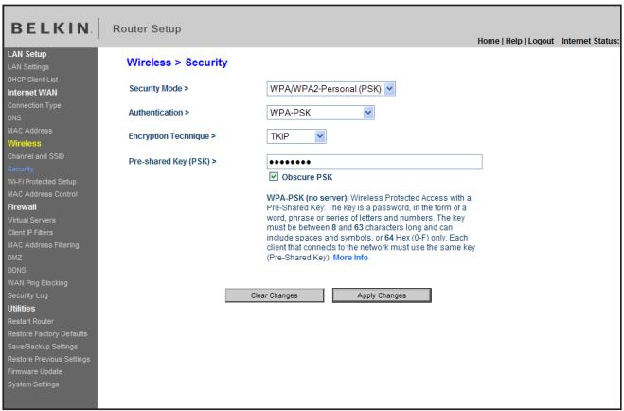This screenshot has width=624, height=411.
Task: Click into the Pre-shared Key field
Action: click(374, 162)
